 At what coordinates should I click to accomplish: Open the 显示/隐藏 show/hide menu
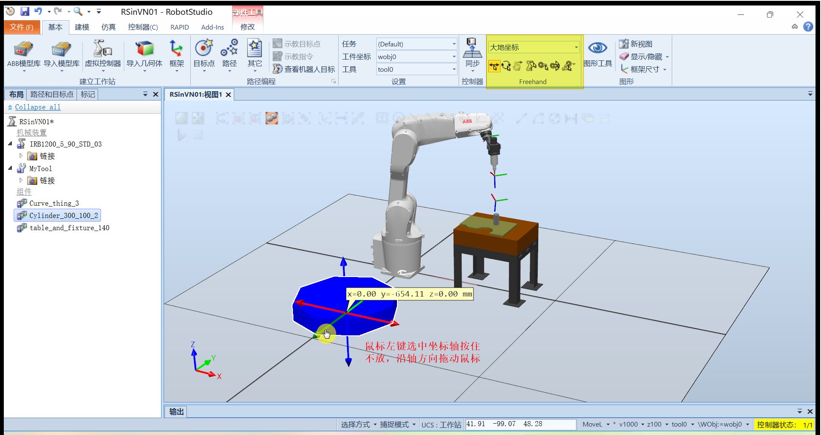(x=644, y=57)
